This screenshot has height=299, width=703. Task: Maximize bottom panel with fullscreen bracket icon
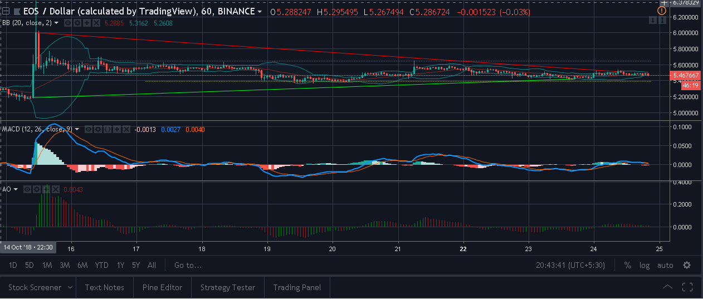(687, 287)
